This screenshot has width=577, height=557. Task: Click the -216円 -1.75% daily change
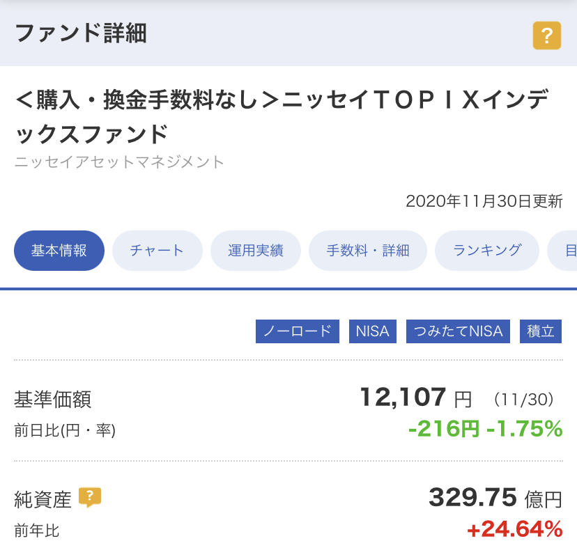(x=486, y=429)
